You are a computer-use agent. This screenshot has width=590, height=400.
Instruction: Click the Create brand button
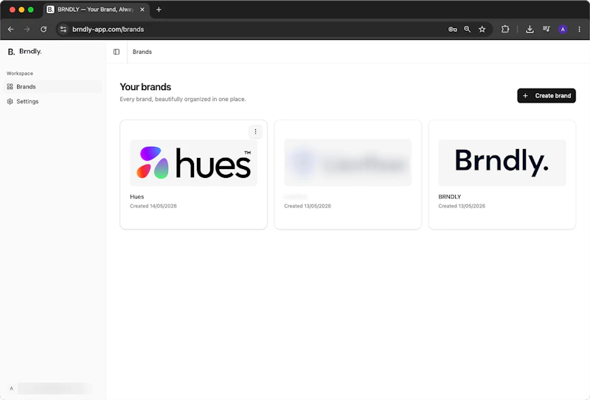tap(546, 96)
